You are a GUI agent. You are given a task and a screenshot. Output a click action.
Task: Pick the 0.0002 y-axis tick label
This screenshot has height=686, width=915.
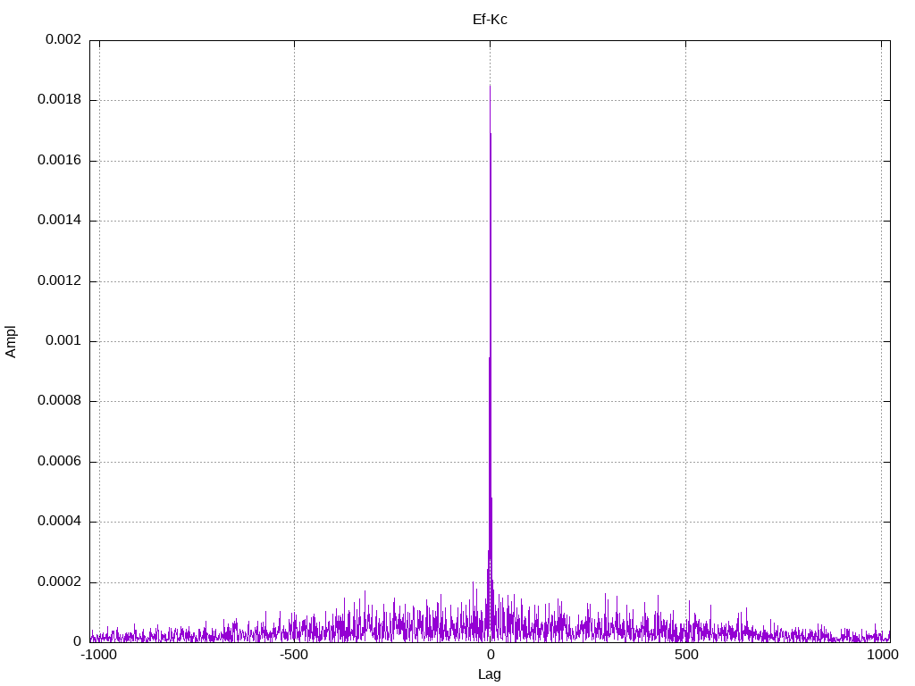point(59,582)
